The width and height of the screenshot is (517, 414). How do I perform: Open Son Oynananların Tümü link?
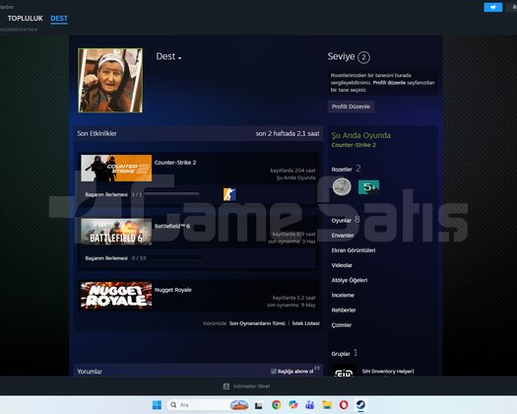point(257,323)
